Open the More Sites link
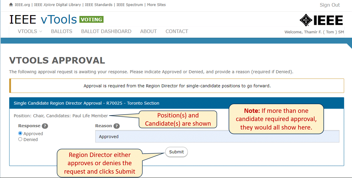This screenshot has width=352, height=178. (x=156, y=5)
